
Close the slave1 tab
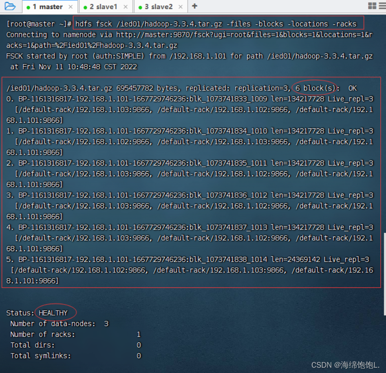coord(125,7)
